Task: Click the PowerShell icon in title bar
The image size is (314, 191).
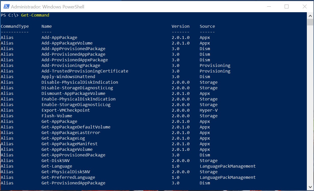Action: click(x=6, y=6)
